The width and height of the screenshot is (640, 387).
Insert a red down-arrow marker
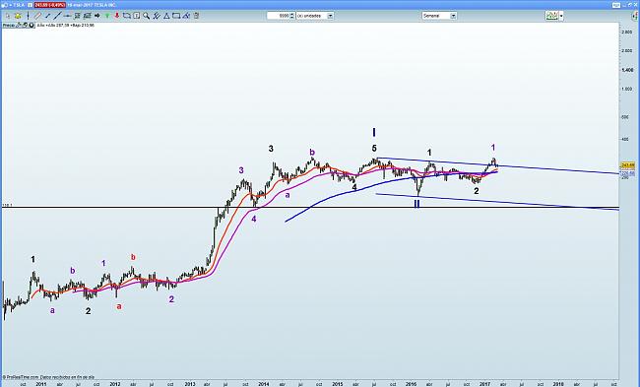pyautogui.click(x=117, y=16)
